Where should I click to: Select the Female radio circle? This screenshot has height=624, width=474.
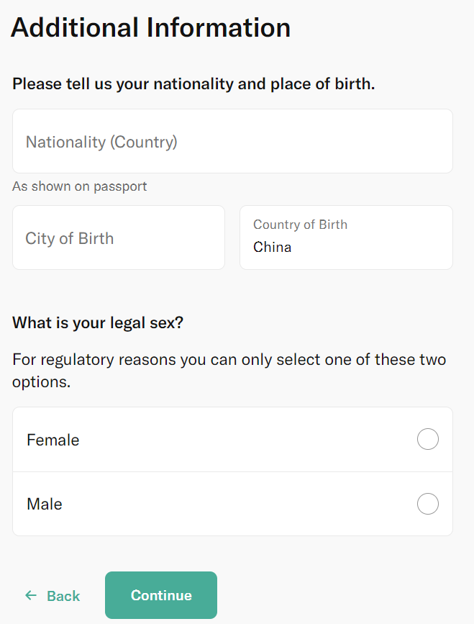[428, 439]
